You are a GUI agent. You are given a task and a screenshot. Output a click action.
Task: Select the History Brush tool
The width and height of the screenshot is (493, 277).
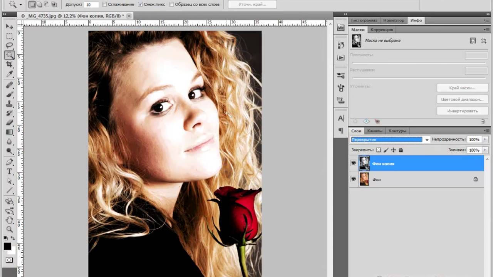point(10,113)
